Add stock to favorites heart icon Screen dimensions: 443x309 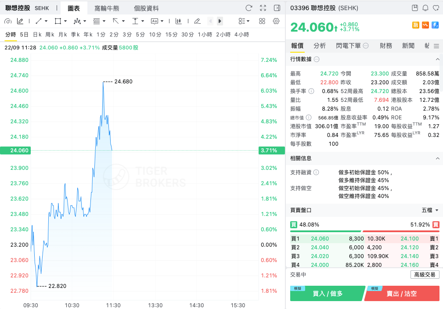(436, 8)
